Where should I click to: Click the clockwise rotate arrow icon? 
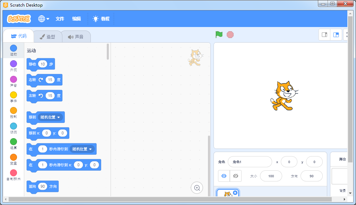pyautogui.click(x=41, y=80)
